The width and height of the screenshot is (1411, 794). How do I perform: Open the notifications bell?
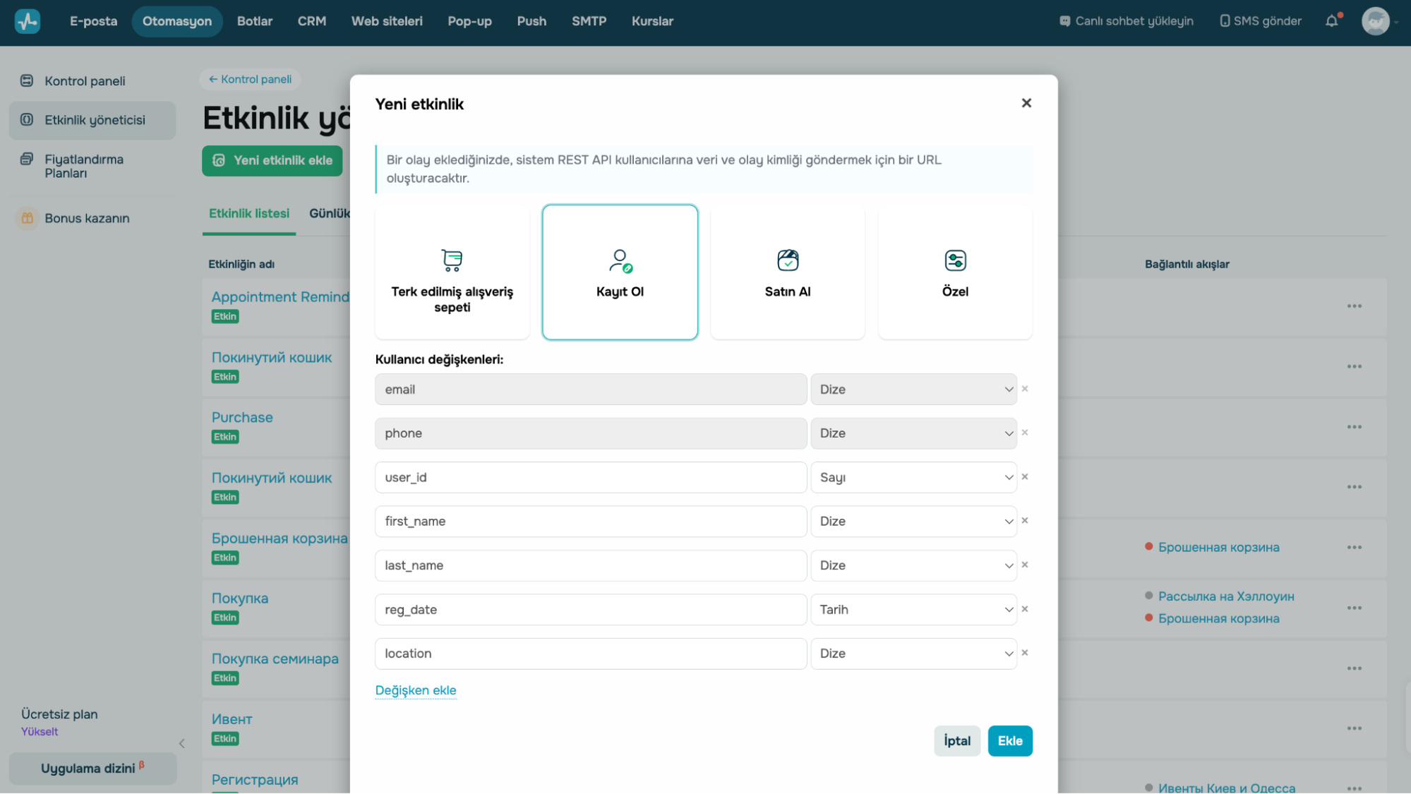click(1331, 21)
